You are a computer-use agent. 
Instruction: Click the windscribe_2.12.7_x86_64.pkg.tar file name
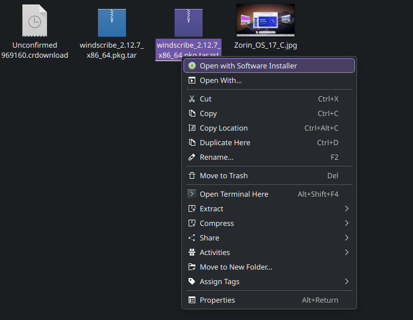tap(112, 50)
